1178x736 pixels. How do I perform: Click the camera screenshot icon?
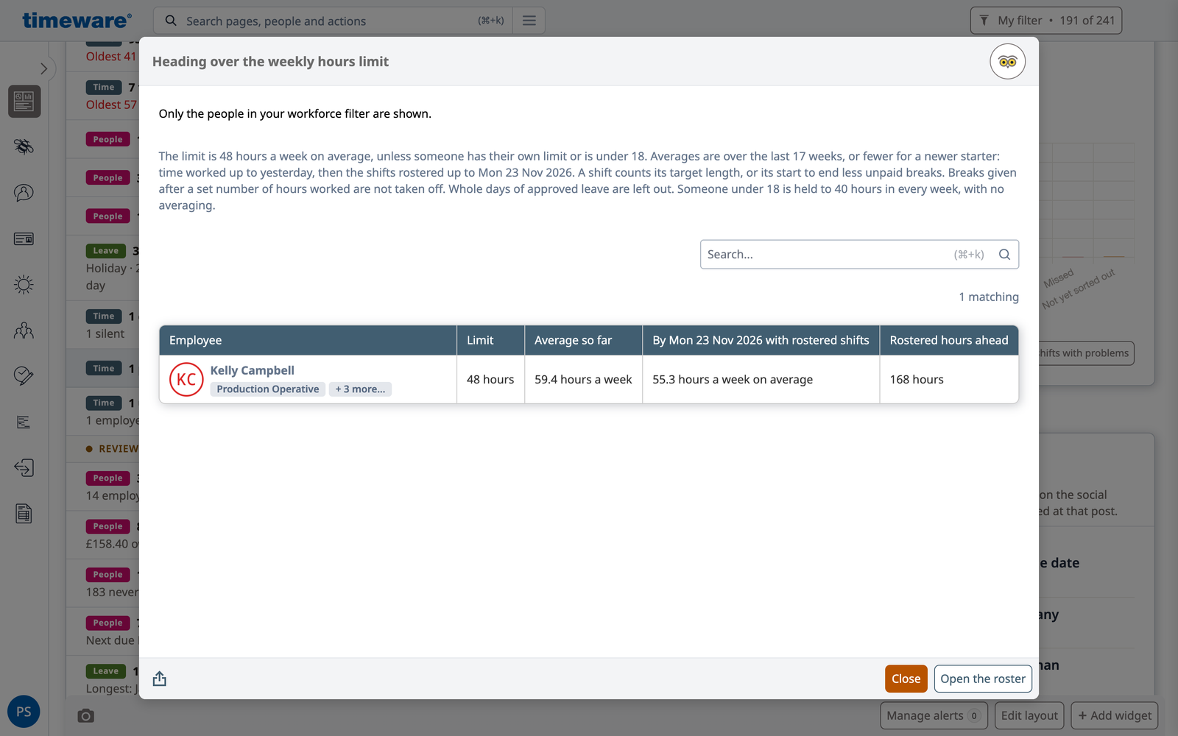tap(86, 715)
